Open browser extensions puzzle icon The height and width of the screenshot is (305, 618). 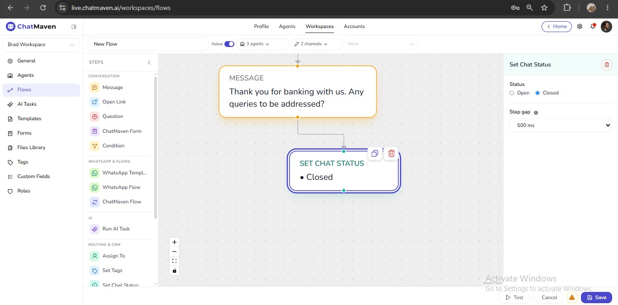click(x=567, y=8)
